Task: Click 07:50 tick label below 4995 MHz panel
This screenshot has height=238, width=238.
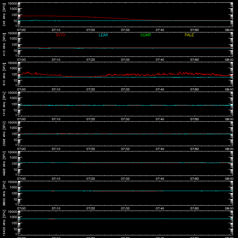Action: click(195, 179)
